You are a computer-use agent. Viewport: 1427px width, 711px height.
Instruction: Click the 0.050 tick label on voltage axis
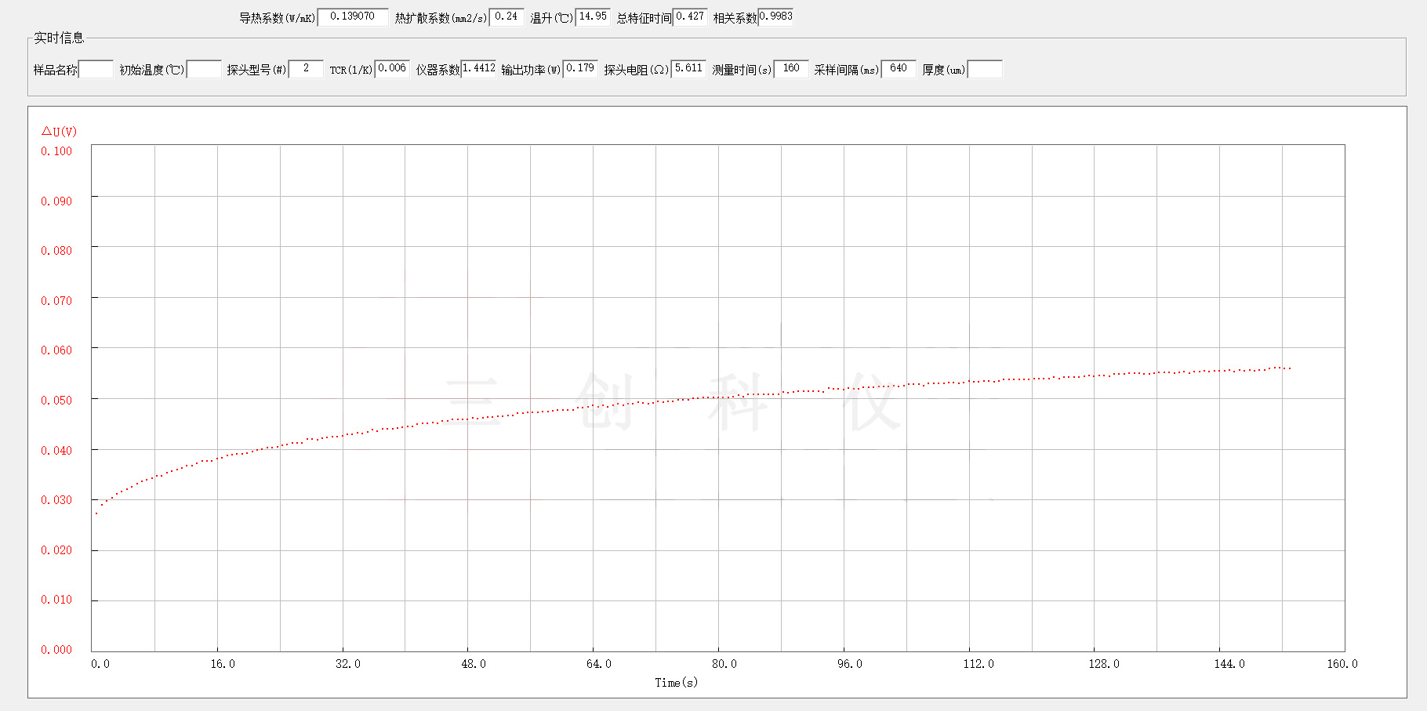coord(56,401)
